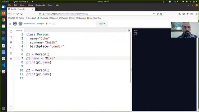Open Firefox account icon
199x112 pixels.
(x=187, y=14)
